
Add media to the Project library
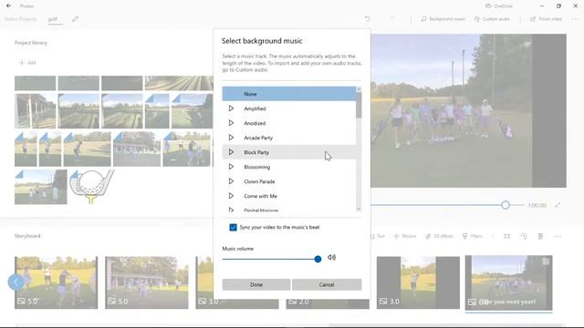[27, 63]
